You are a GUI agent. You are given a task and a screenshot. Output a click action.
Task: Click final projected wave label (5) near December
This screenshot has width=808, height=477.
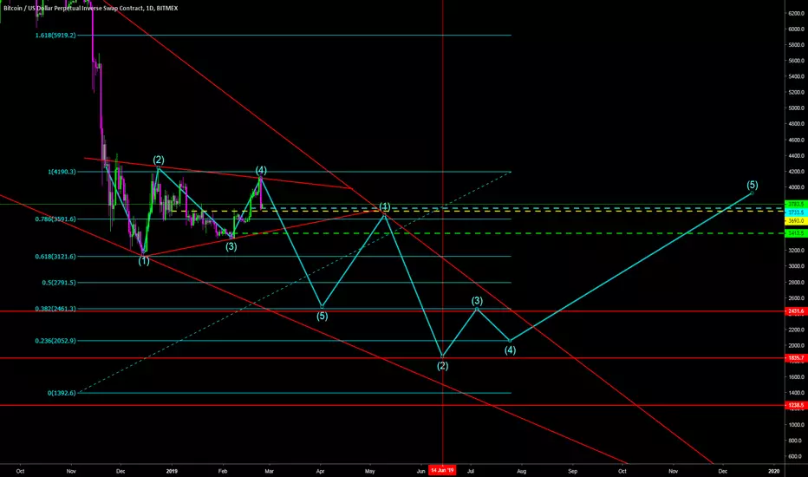(x=753, y=185)
